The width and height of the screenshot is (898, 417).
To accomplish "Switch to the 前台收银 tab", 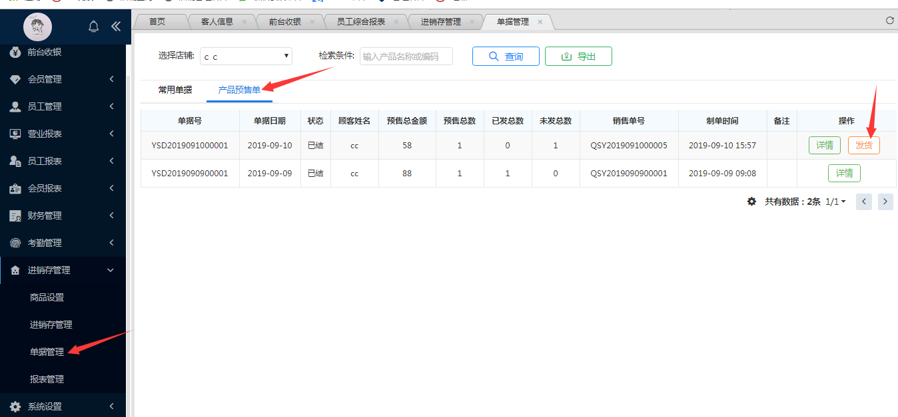I will [285, 21].
